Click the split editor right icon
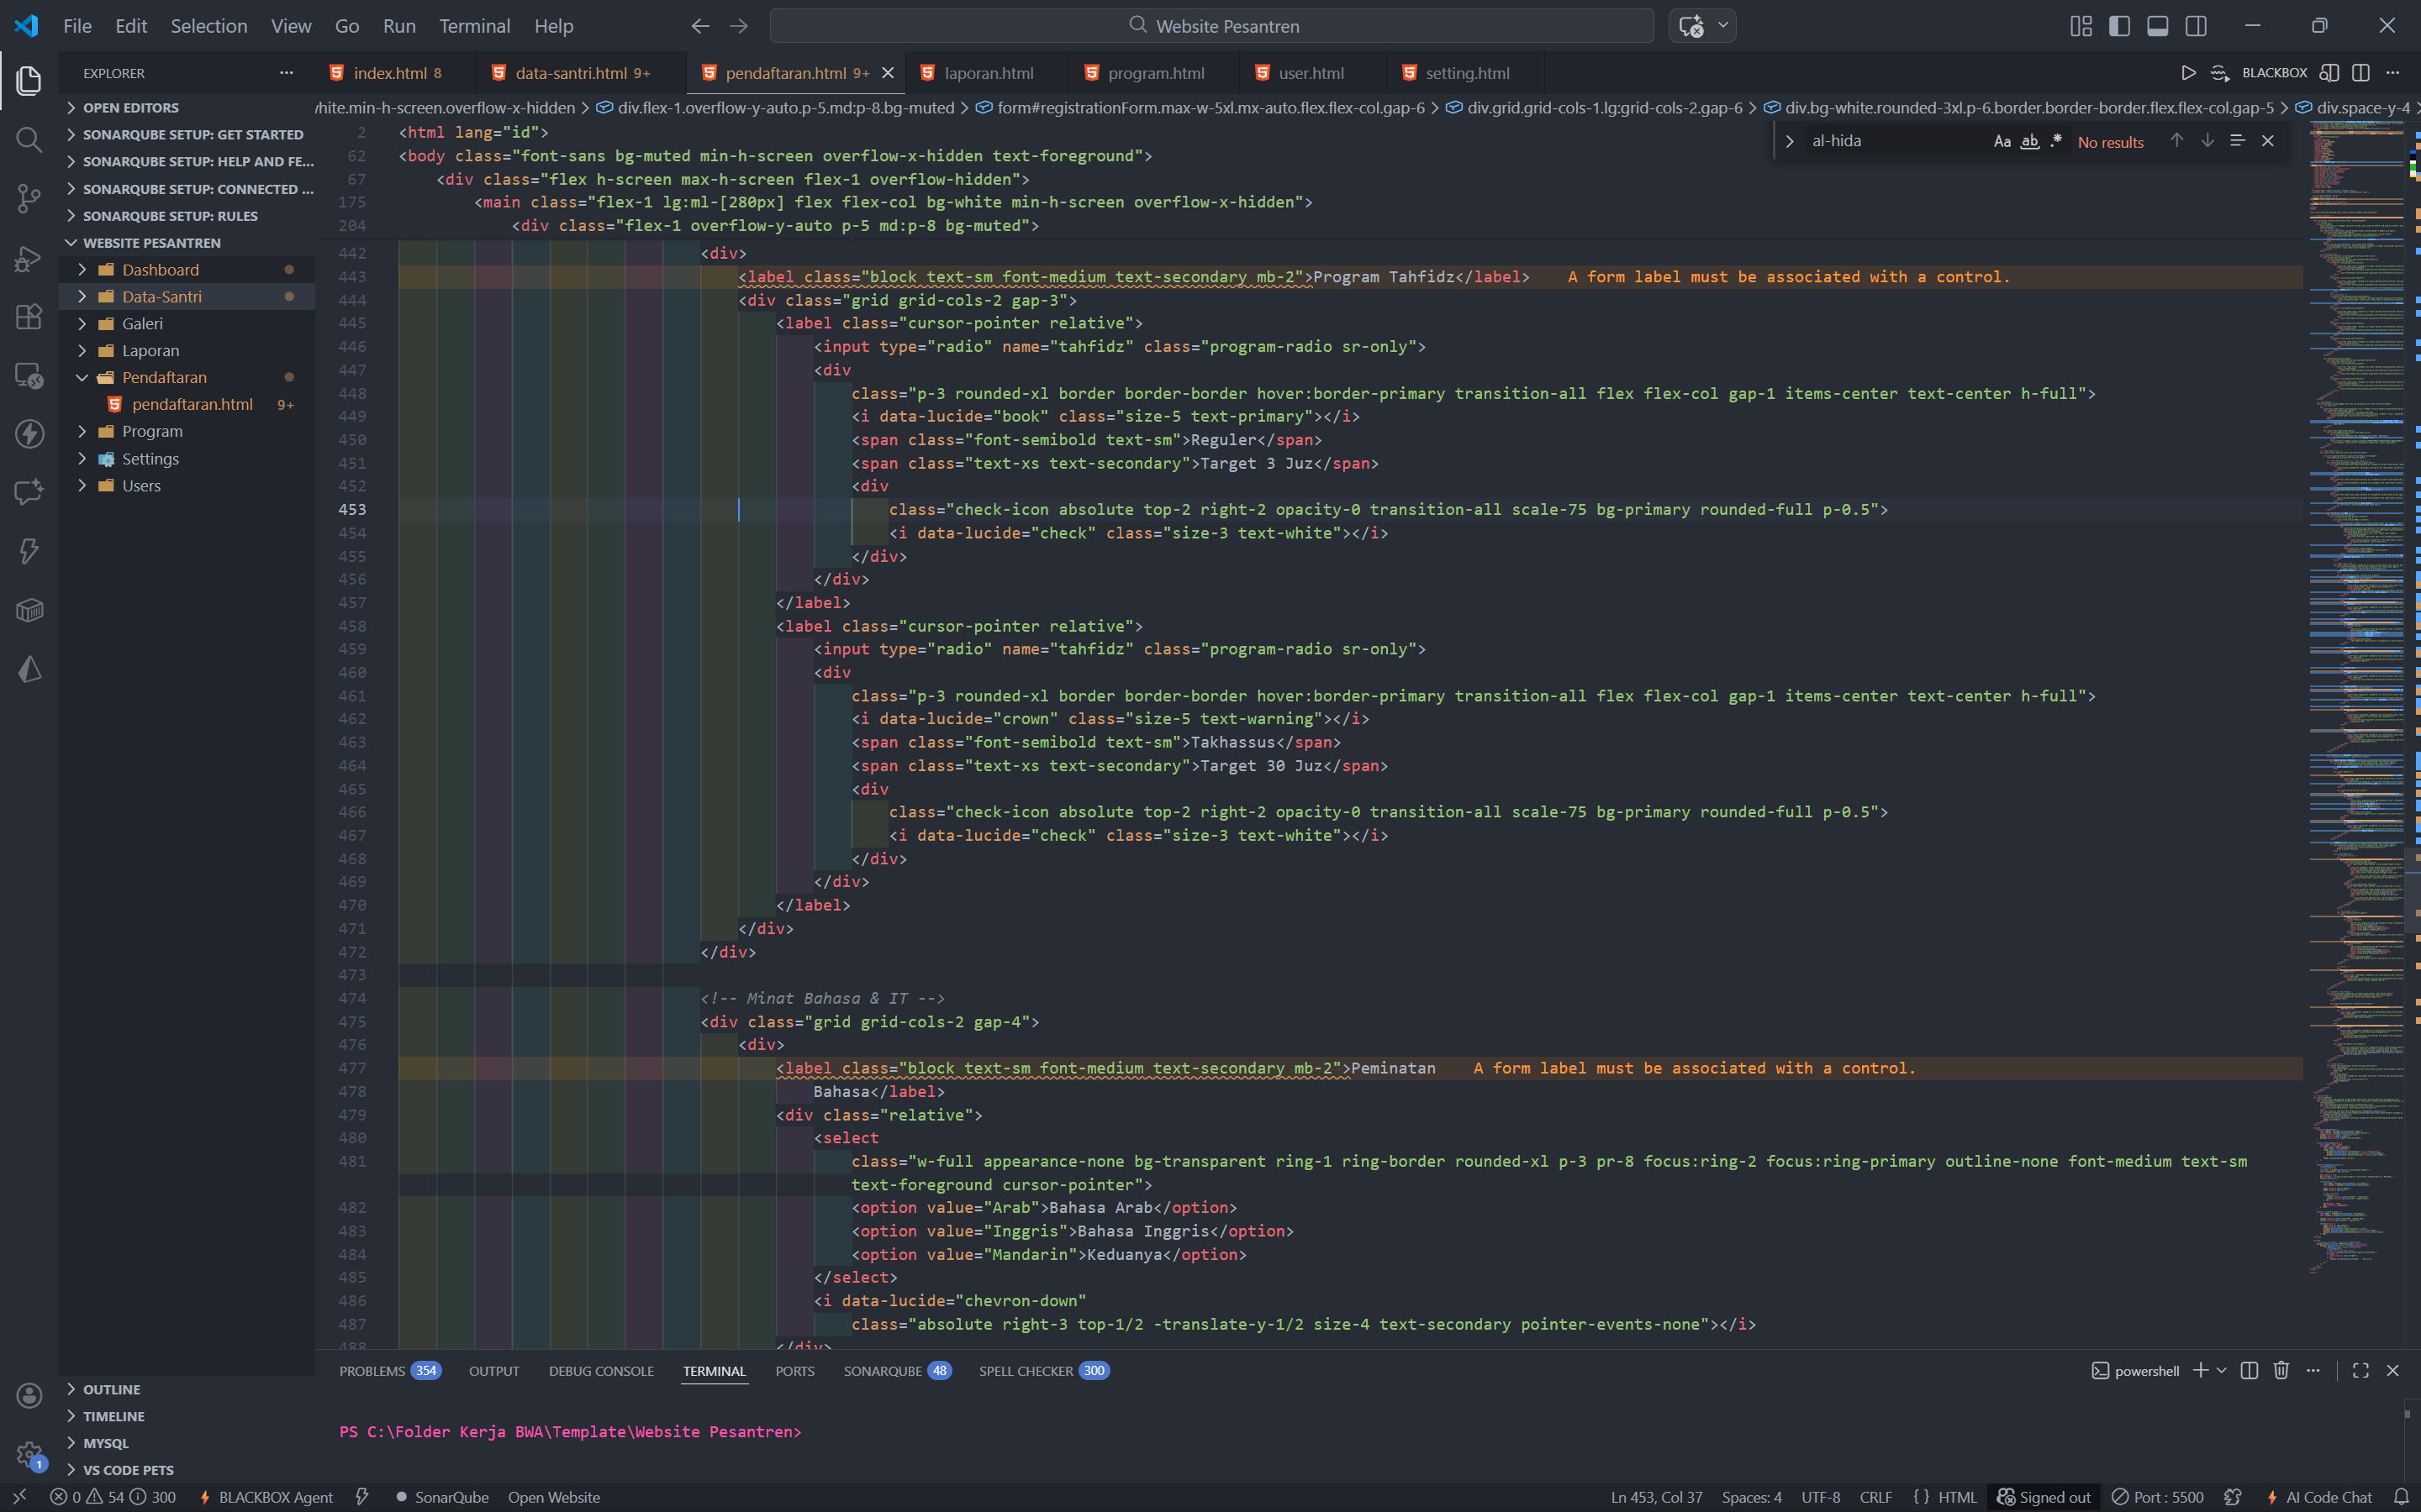The width and height of the screenshot is (2421, 1512). [2360, 73]
